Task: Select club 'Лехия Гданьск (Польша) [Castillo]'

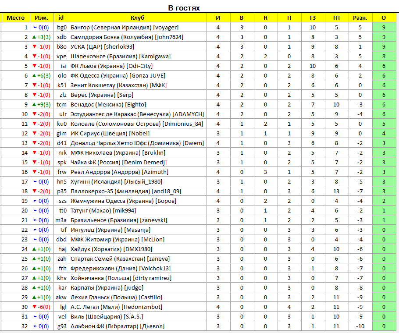Action: pos(116,298)
